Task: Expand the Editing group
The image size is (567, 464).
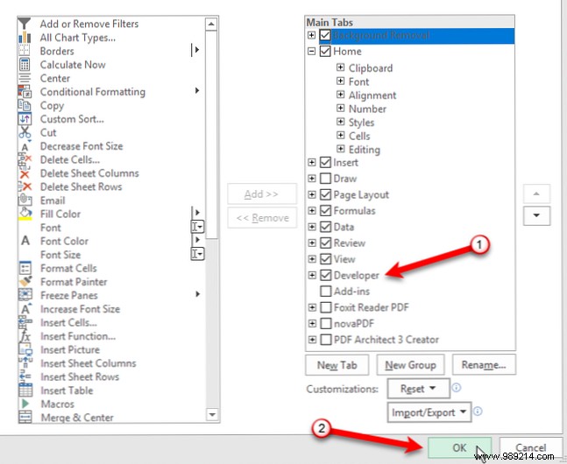Action: (x=340, y=149)
